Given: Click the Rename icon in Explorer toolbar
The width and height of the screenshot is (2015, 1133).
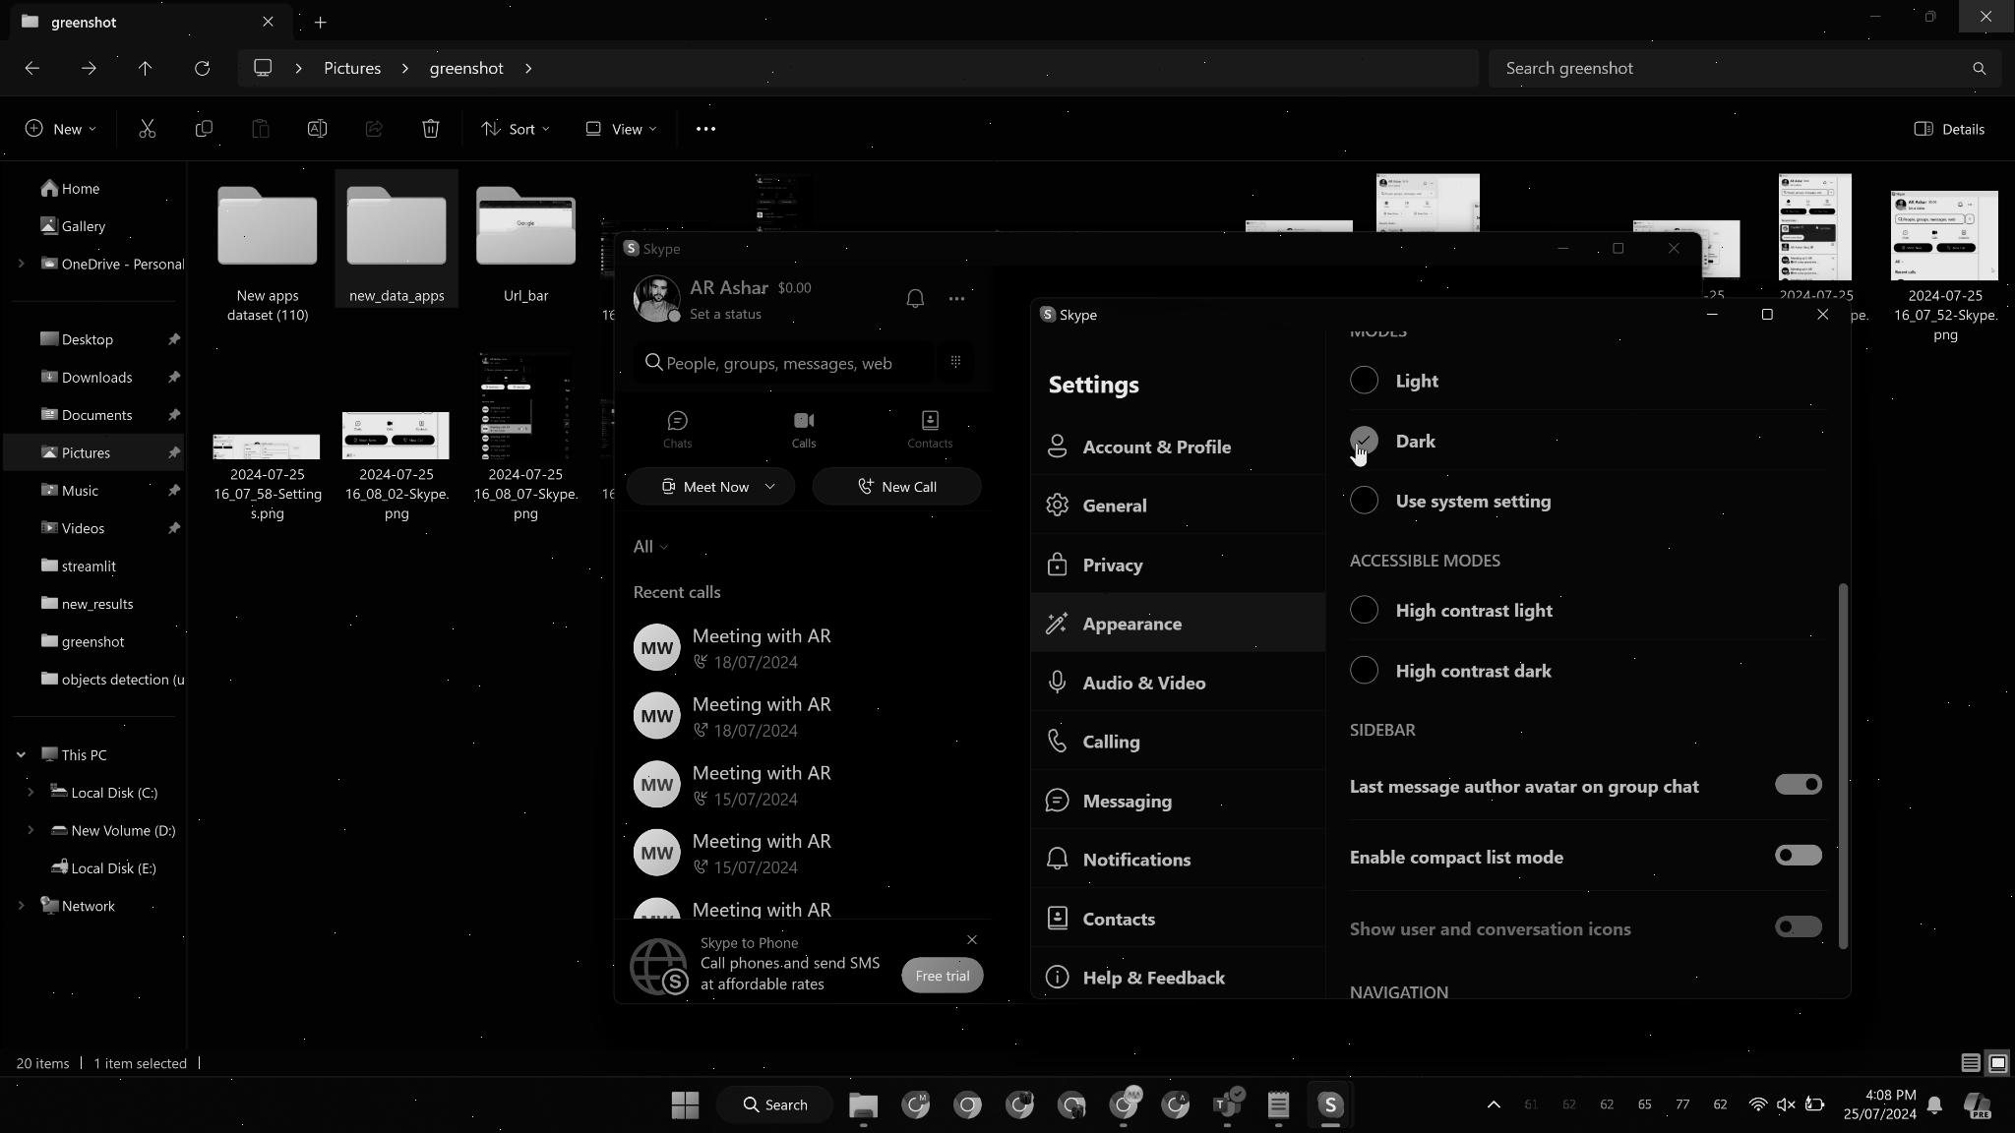Looking at the screenshot, I should coord(317,129).
